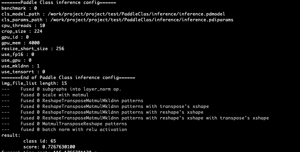Click the class id: 65 result
The height and width of the screenshot is (152, 300).
[40, 141]
